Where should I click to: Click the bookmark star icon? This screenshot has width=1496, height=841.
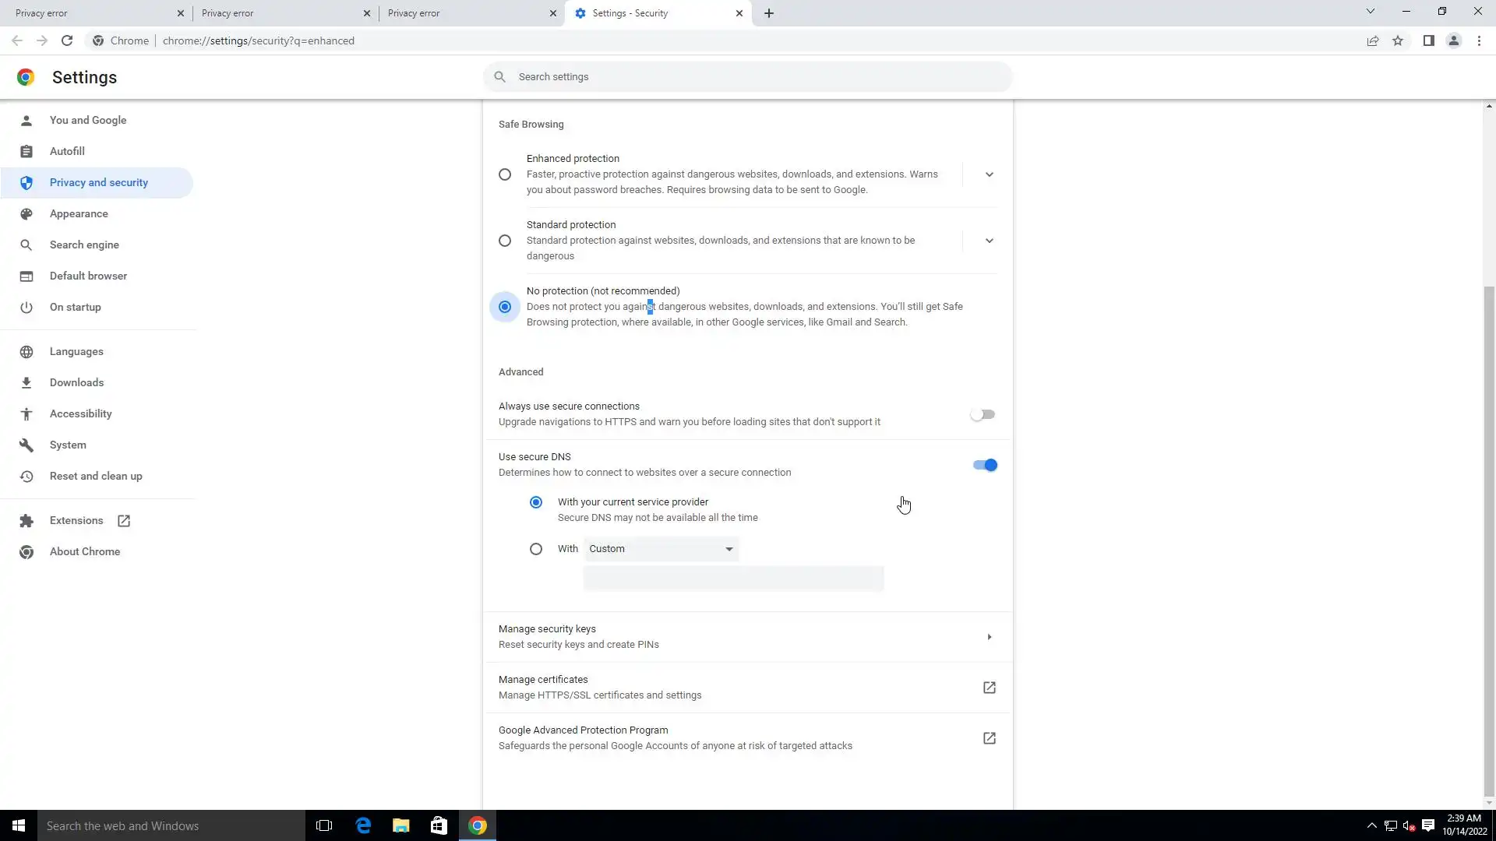(1398, 40)
